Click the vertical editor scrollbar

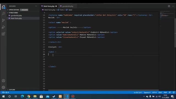coord(175,32)
